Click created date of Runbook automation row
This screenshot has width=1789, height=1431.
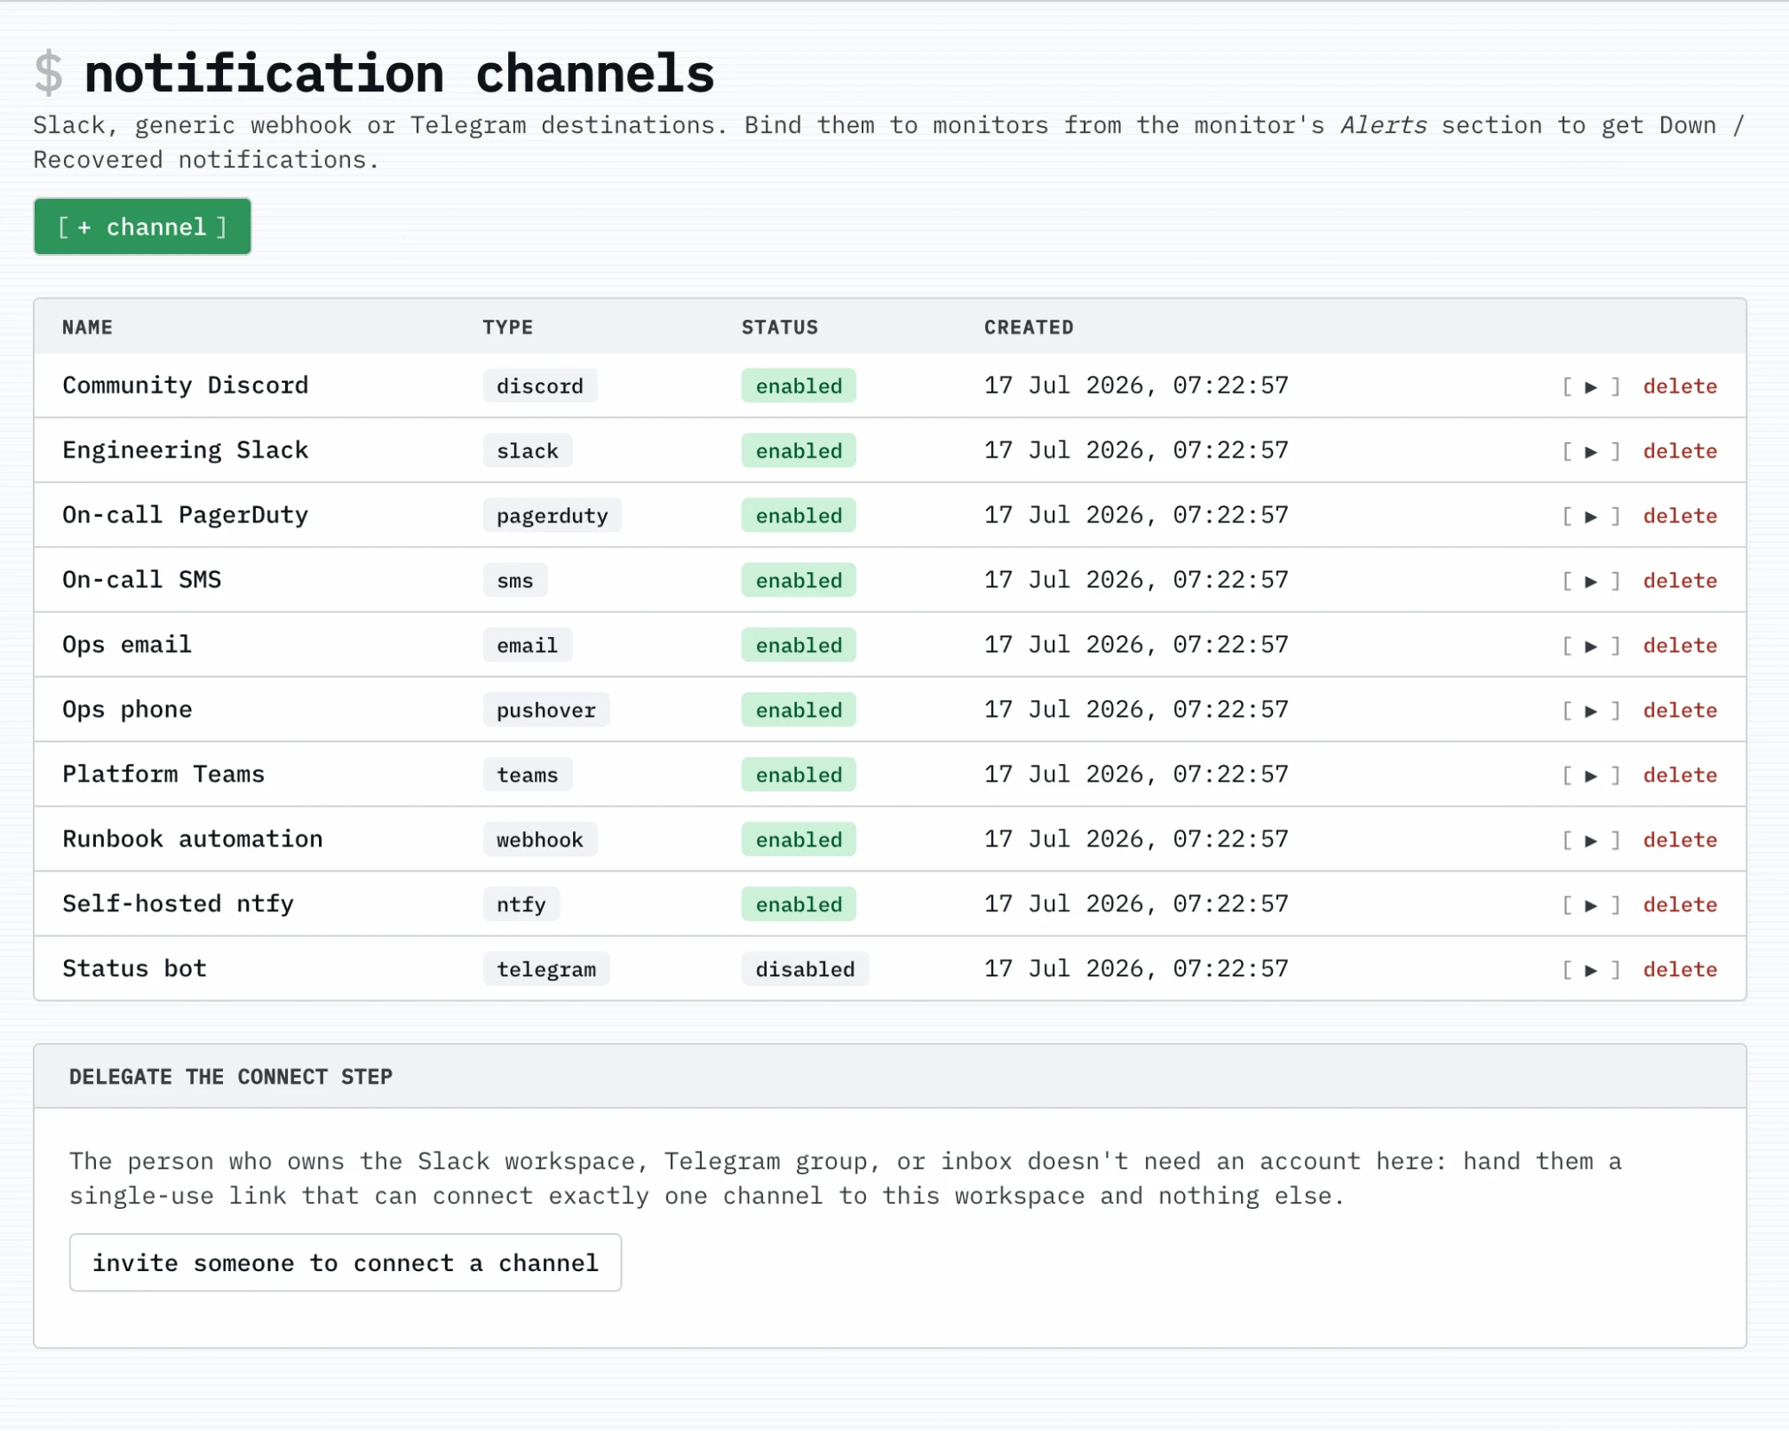tap(1136, 839)
